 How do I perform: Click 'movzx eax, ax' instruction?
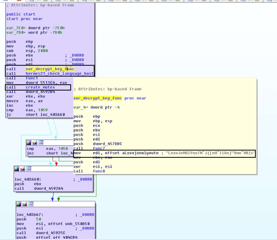[25, 101]
